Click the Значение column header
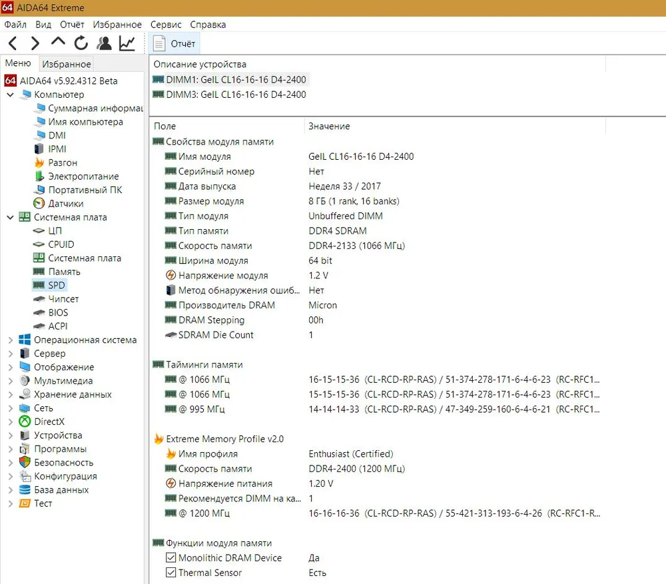This screenshot has width=666, height=584. (329, 126)
